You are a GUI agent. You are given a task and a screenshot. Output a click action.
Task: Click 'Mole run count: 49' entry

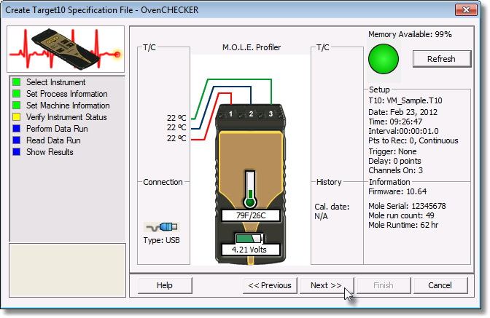401,215
